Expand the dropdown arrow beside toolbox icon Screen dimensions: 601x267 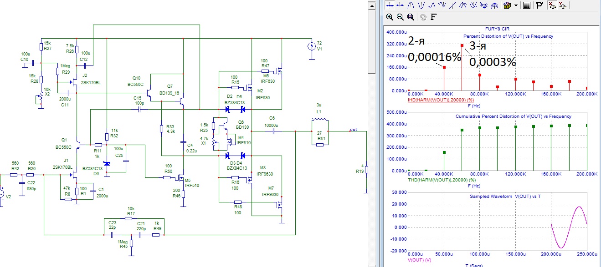click(x=516, y=5)
